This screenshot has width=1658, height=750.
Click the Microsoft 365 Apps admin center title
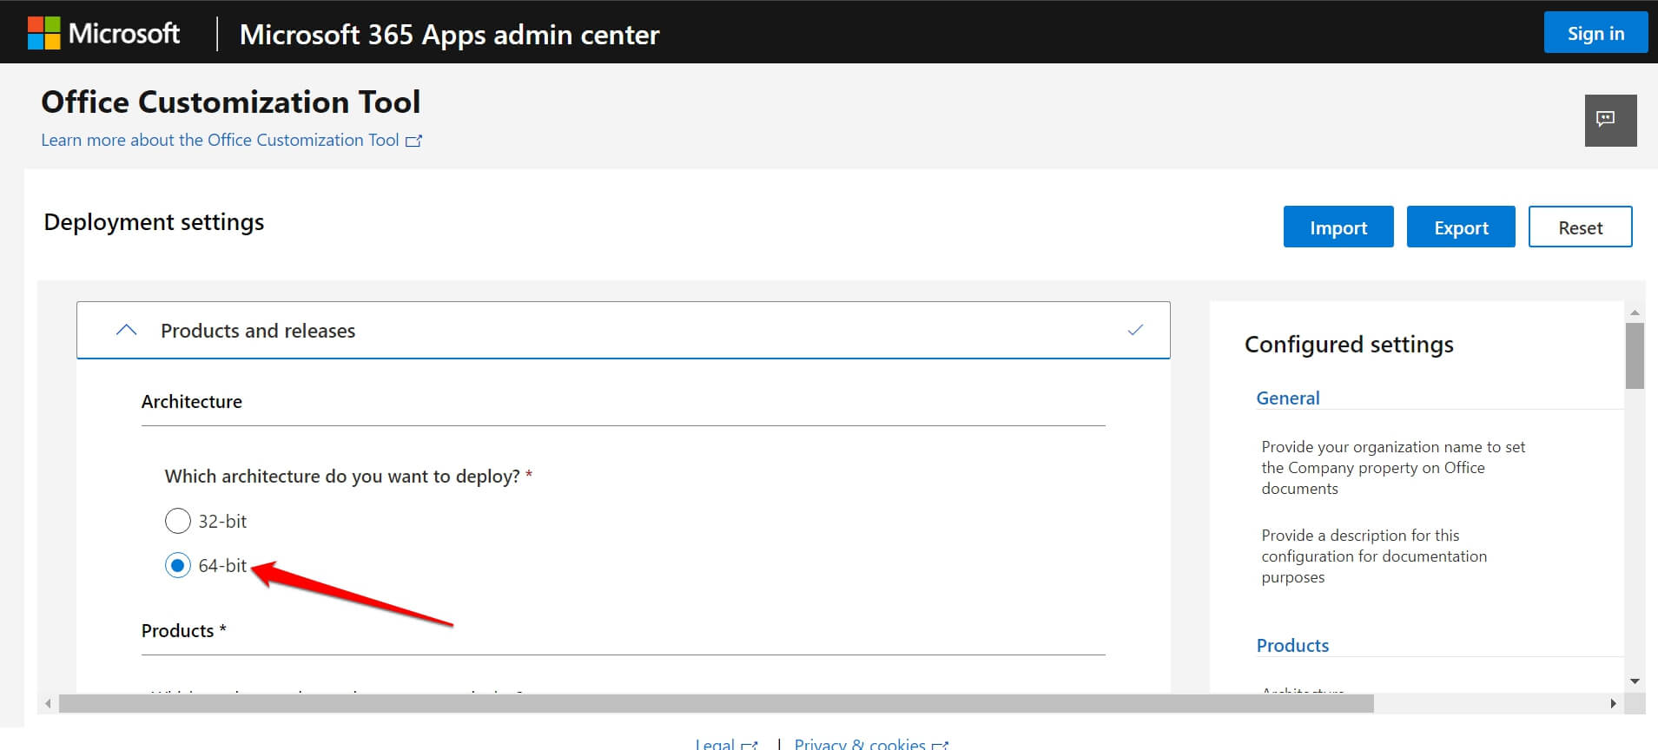click(449, 35)
